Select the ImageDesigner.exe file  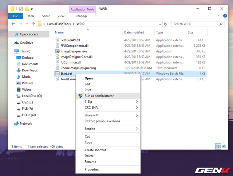[x=74, y=51]
